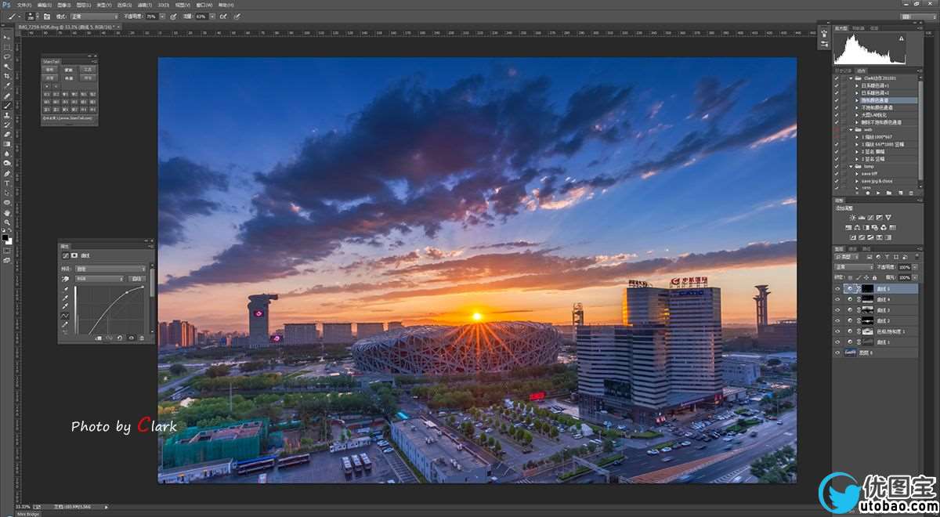Open the brush panel toggle in options bar
The image size is (940, 517).
pyautogui.click(x=46, y=16)
